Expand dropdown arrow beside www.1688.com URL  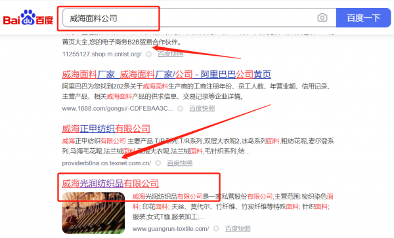pos(180,109)
